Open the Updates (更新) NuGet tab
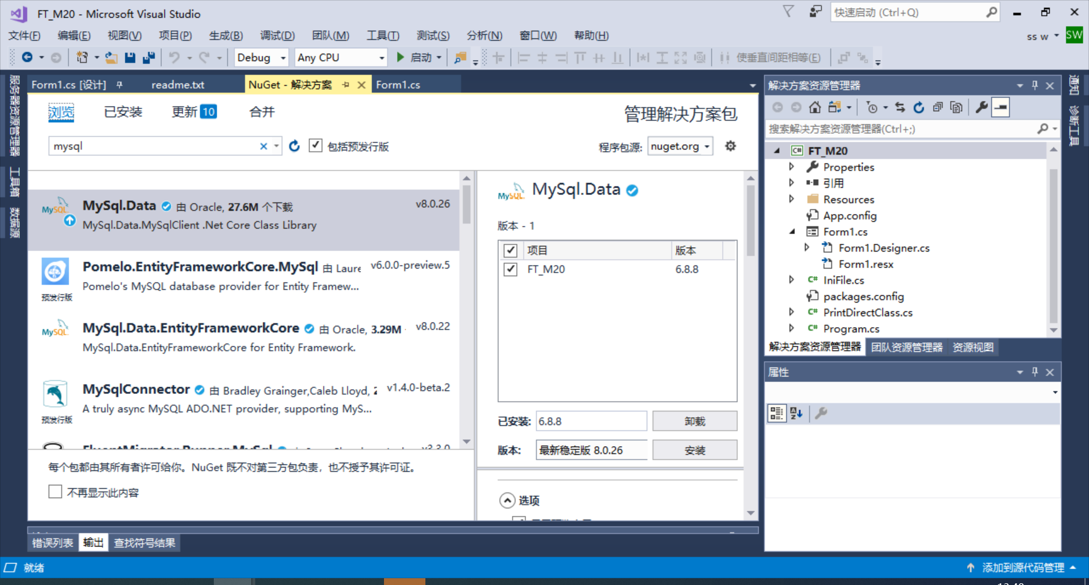Viewport: 1089px width, 585px height. point(194,112)
